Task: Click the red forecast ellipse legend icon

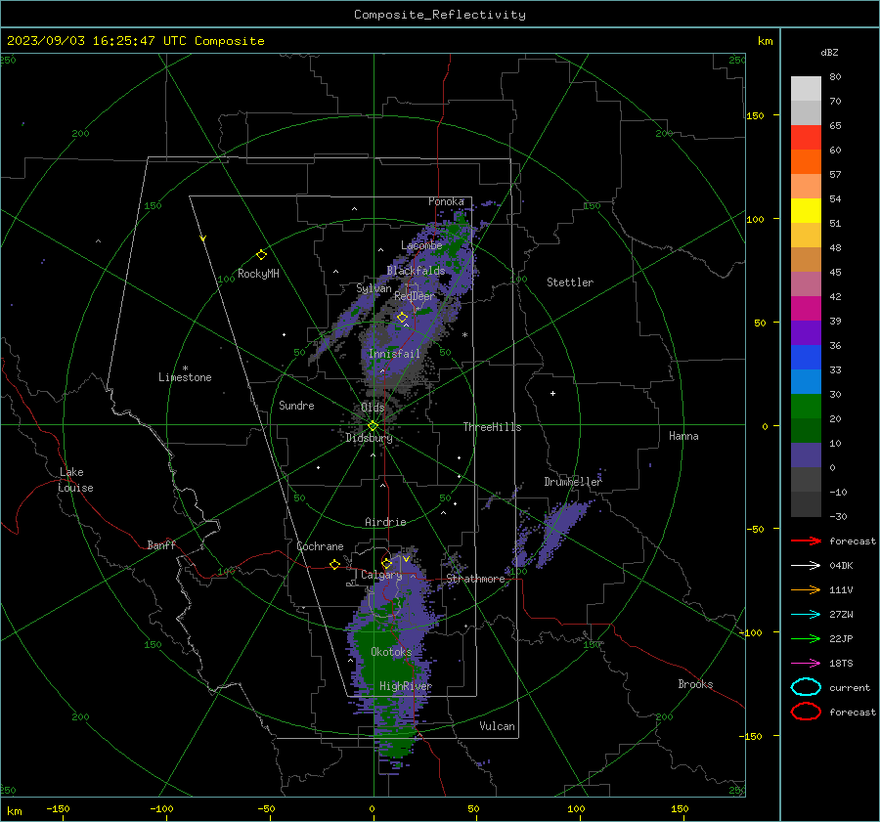Action: [x=806, y=712]
